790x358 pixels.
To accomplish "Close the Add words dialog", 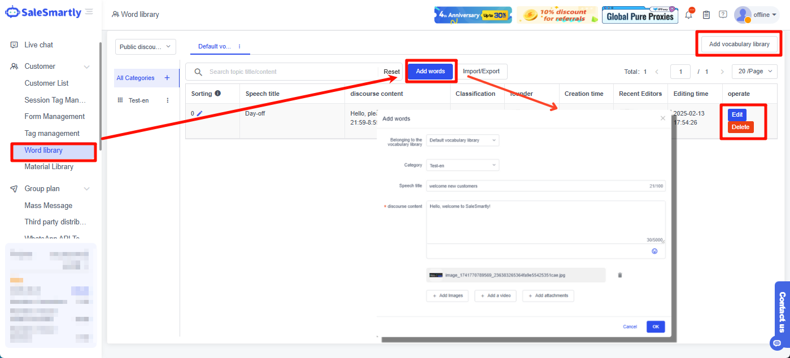I will pos(663,118).
